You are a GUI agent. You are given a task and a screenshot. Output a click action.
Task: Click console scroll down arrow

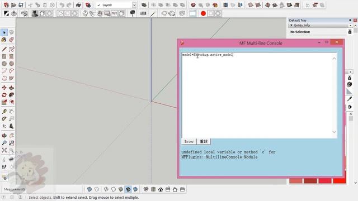pos(335,132)
